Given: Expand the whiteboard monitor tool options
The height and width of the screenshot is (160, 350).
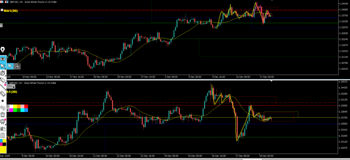Looking at the screenshot, I should (3, 121).
